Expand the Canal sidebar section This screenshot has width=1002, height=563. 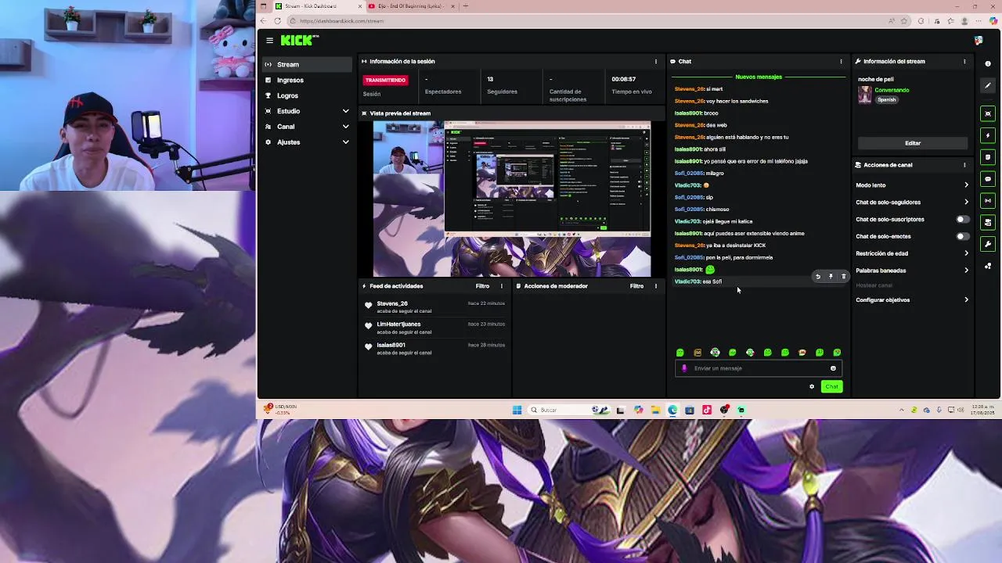pos(306,127)
